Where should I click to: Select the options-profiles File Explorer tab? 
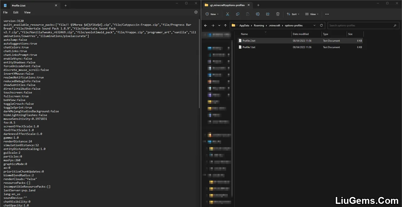227,5
